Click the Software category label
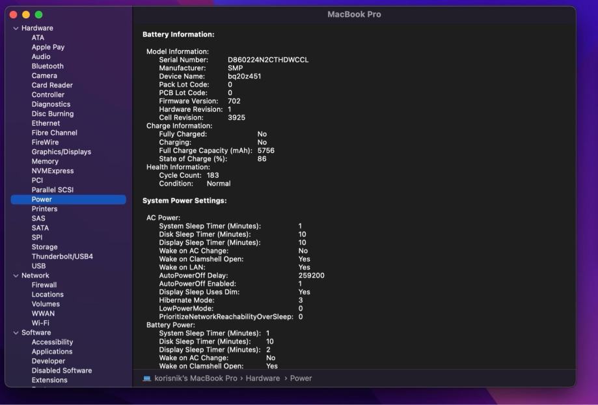 tap(36, 333)
